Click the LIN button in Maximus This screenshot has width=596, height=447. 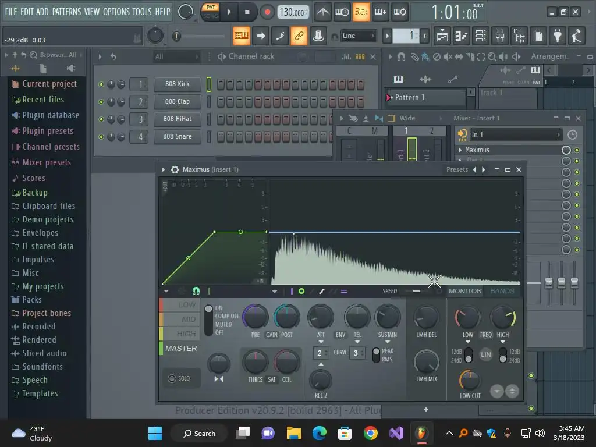[486, 355]
